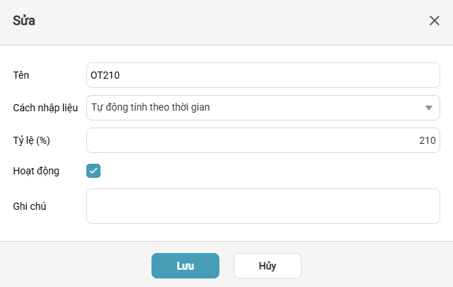The width and height of the screenshot is (453, 287).
Task: Place cursor on the OT210 text
Action: (108, 74)
